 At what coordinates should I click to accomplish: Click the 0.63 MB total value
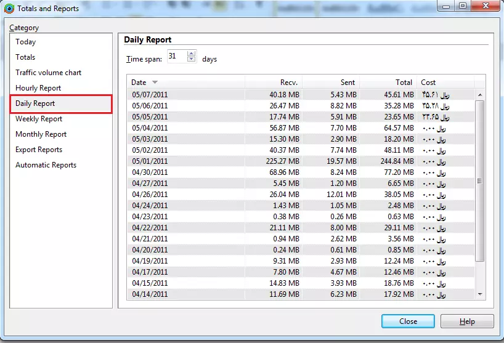[401, 217]
